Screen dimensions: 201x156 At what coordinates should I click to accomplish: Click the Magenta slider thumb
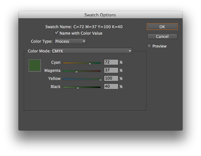pos(76,72)
